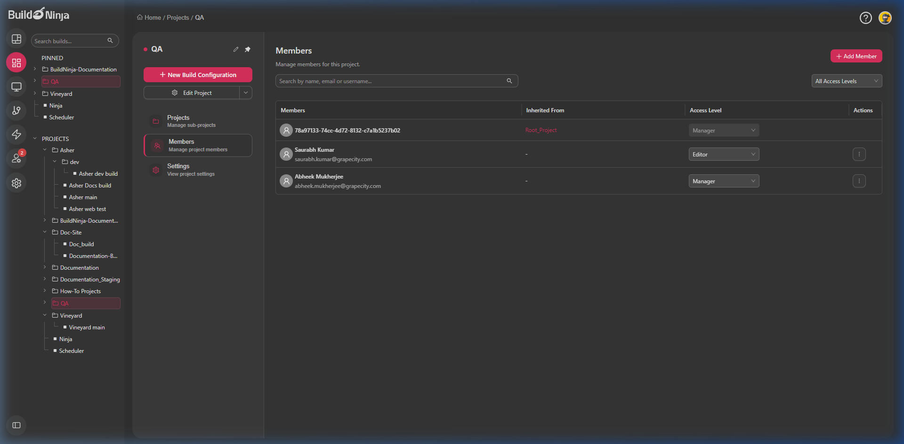
Task: Change Saurabh Kumar's access level from Editor
Action: pyautogui.click(x=724, y=154)
